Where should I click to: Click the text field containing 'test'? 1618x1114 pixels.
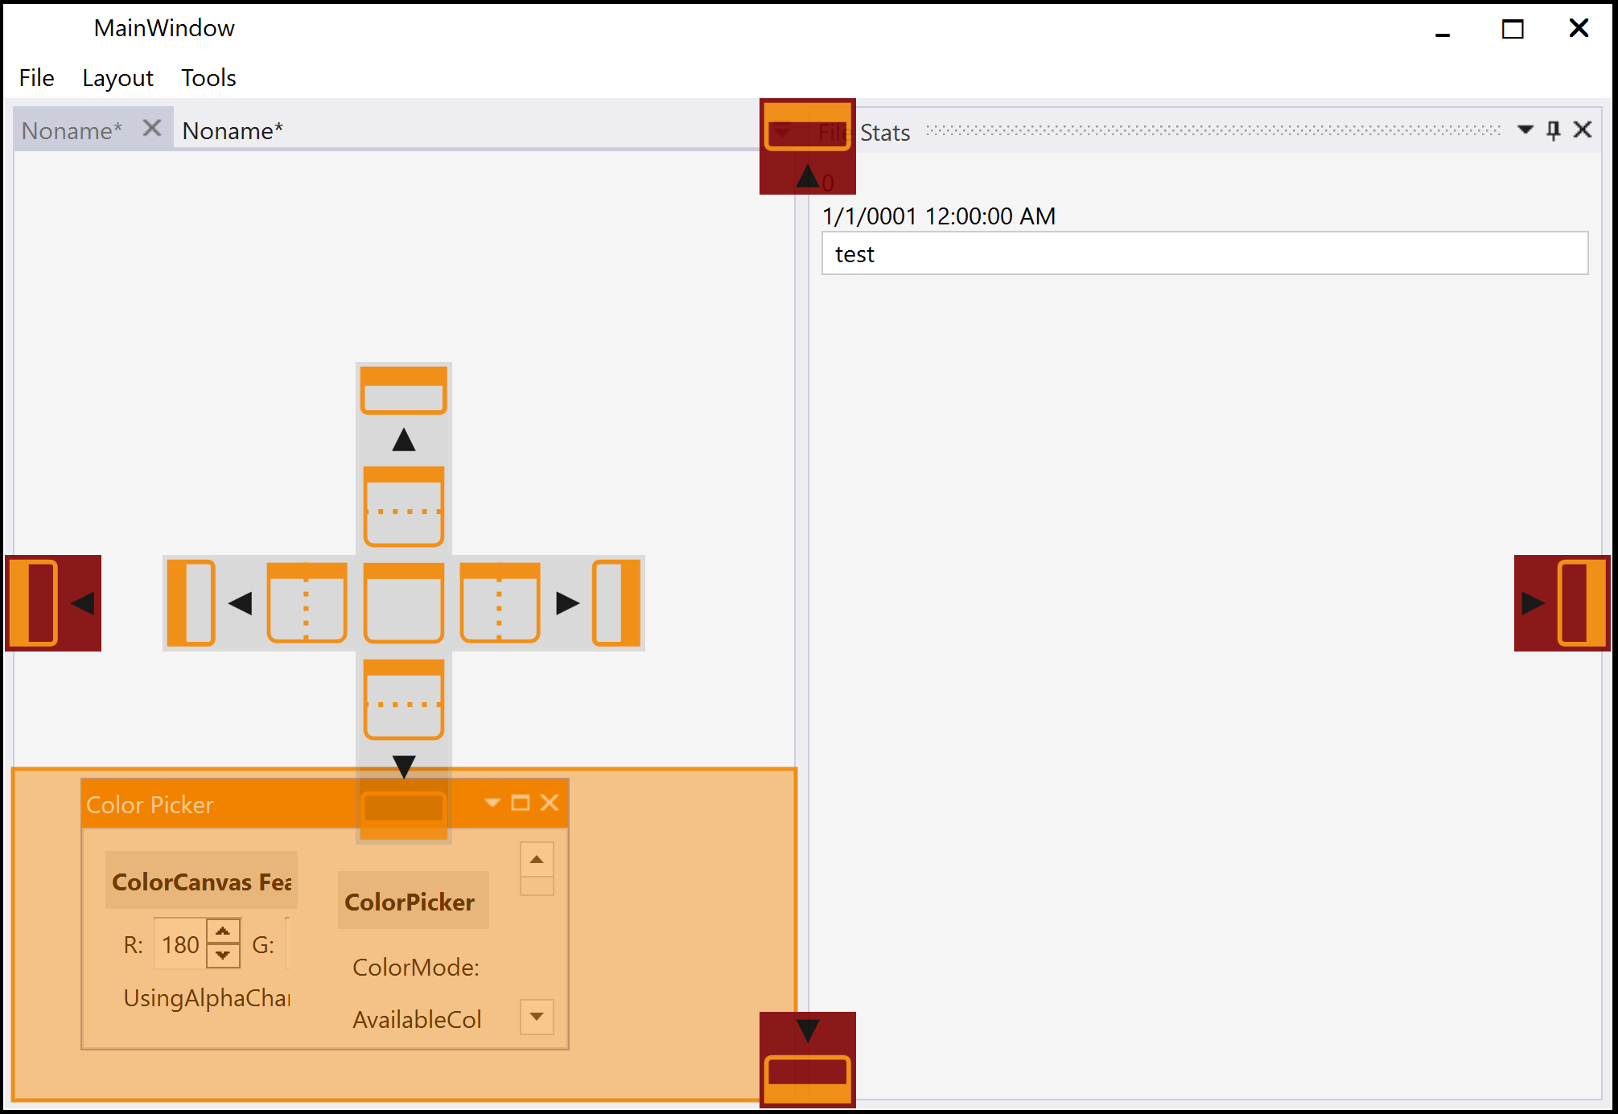1204,254
